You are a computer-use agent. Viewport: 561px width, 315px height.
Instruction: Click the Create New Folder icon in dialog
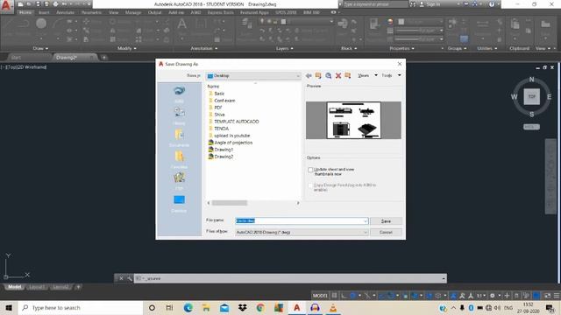(x=348, y=76)
